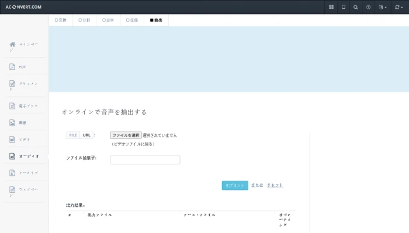Open the ウェブページ webpage icon in sidebar

pyautogui.click(x=12, y=189)
